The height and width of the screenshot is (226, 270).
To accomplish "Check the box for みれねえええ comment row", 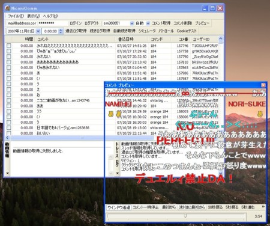I will (x=8, y=46).
